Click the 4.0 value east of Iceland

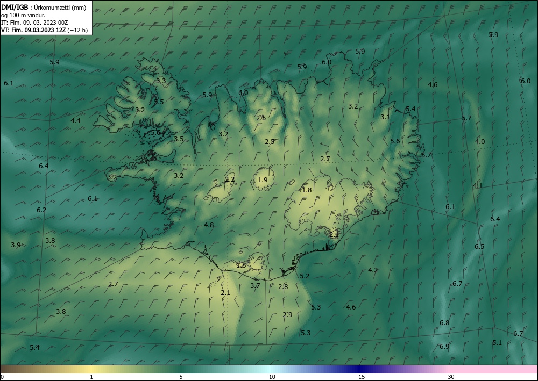(x=480, y=142)
